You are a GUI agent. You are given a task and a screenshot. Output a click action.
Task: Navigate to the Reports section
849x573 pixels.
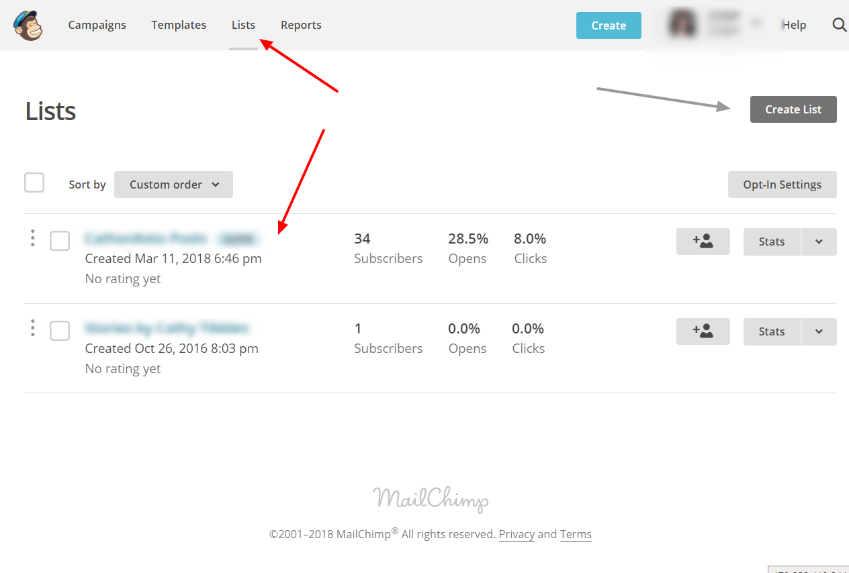pyautogui.click(x=300, y=25)
